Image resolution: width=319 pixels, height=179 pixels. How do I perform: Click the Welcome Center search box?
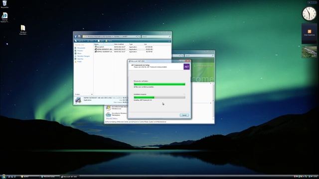(199, 55)
